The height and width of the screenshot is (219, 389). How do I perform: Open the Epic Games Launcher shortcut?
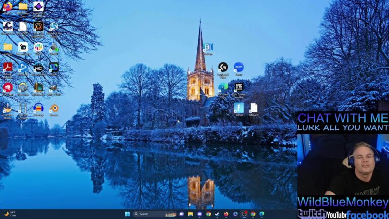[x=239, y=90]
